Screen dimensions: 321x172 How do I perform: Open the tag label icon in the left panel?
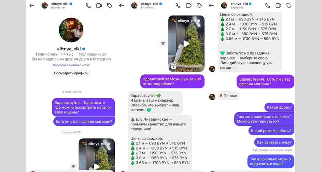[x=109, y=6]
